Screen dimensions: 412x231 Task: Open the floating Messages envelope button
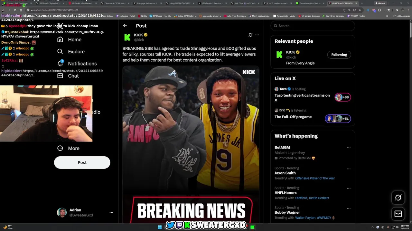[398, 214]
